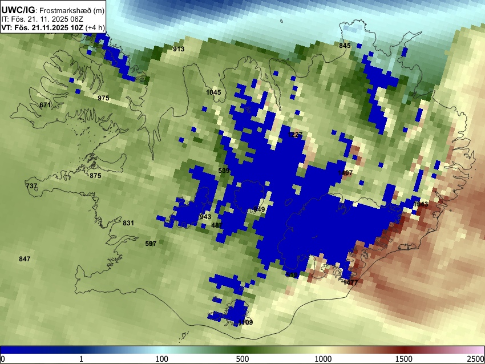The image size is (485, 364).
Task: Click the 519 height label
Action: 292,275
